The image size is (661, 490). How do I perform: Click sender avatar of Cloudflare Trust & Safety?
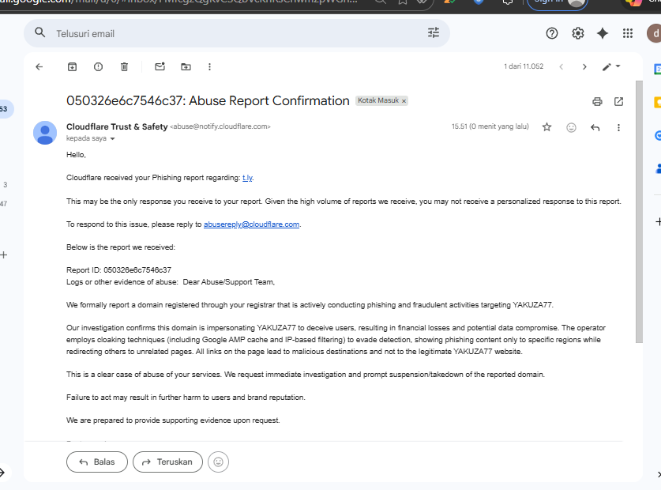[45, 133]
